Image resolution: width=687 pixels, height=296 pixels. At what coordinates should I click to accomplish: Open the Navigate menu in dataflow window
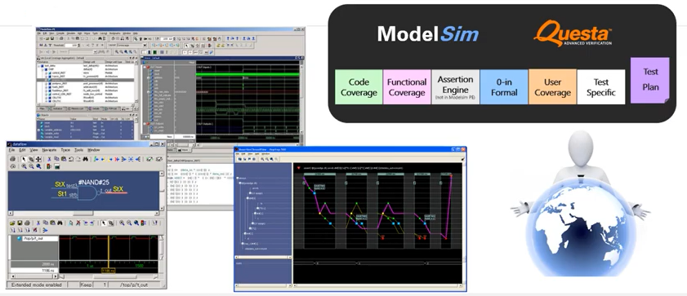coord(49,149)
